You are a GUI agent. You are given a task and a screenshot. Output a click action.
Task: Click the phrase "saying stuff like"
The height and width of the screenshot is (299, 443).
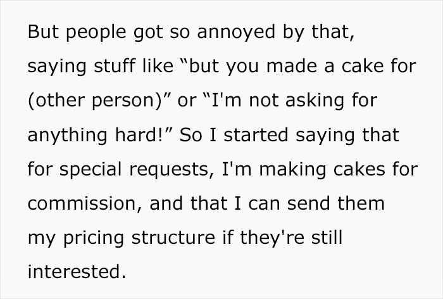coord(101,67)
